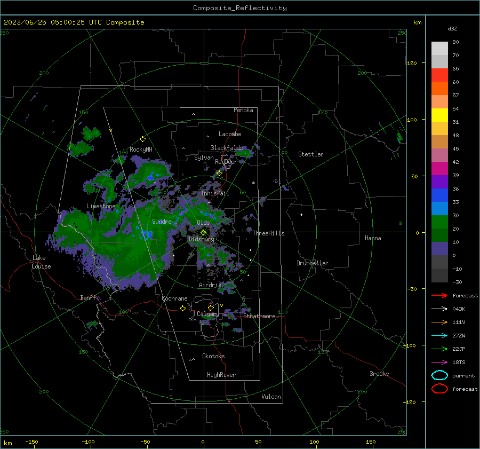Select the light gray 80-70 dBZ swatch
This screenshot has width=480, height=449.
pyautogui.click(x=439, y=49)
